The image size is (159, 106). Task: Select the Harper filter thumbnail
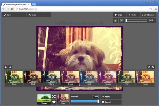click(108, 78)
